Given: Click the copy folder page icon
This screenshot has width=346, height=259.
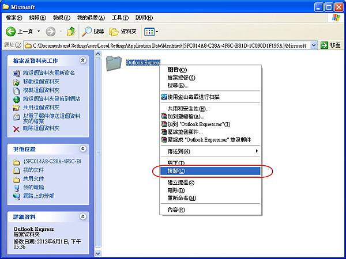Looking at the screenshot, I should click(x=17, y=91).
